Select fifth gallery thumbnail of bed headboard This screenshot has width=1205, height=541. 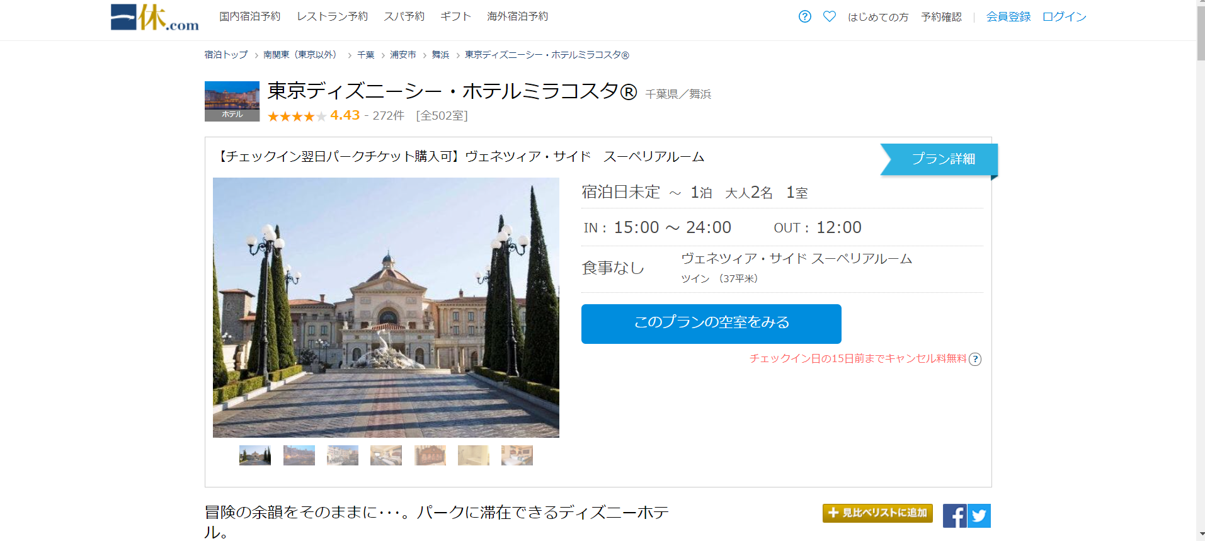point(430,455)
